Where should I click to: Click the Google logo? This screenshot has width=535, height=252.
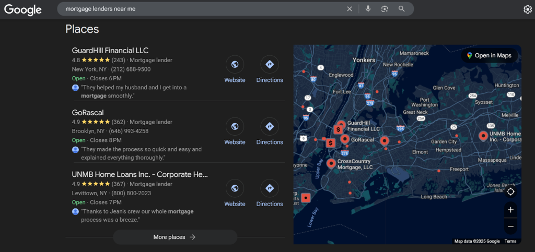[x=23, y=9]
